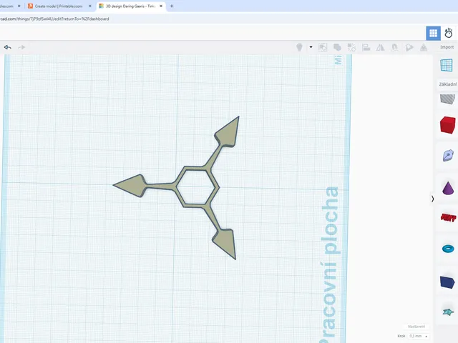Viewport: 458px width, 343px height.
Task: Pick the striped Box hole shape
Action: (447, 99)
